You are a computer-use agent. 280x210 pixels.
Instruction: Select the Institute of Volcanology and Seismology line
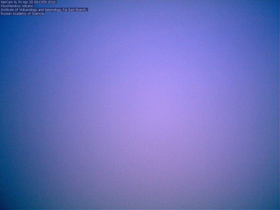pyautogui.click(x=44, y=10)
